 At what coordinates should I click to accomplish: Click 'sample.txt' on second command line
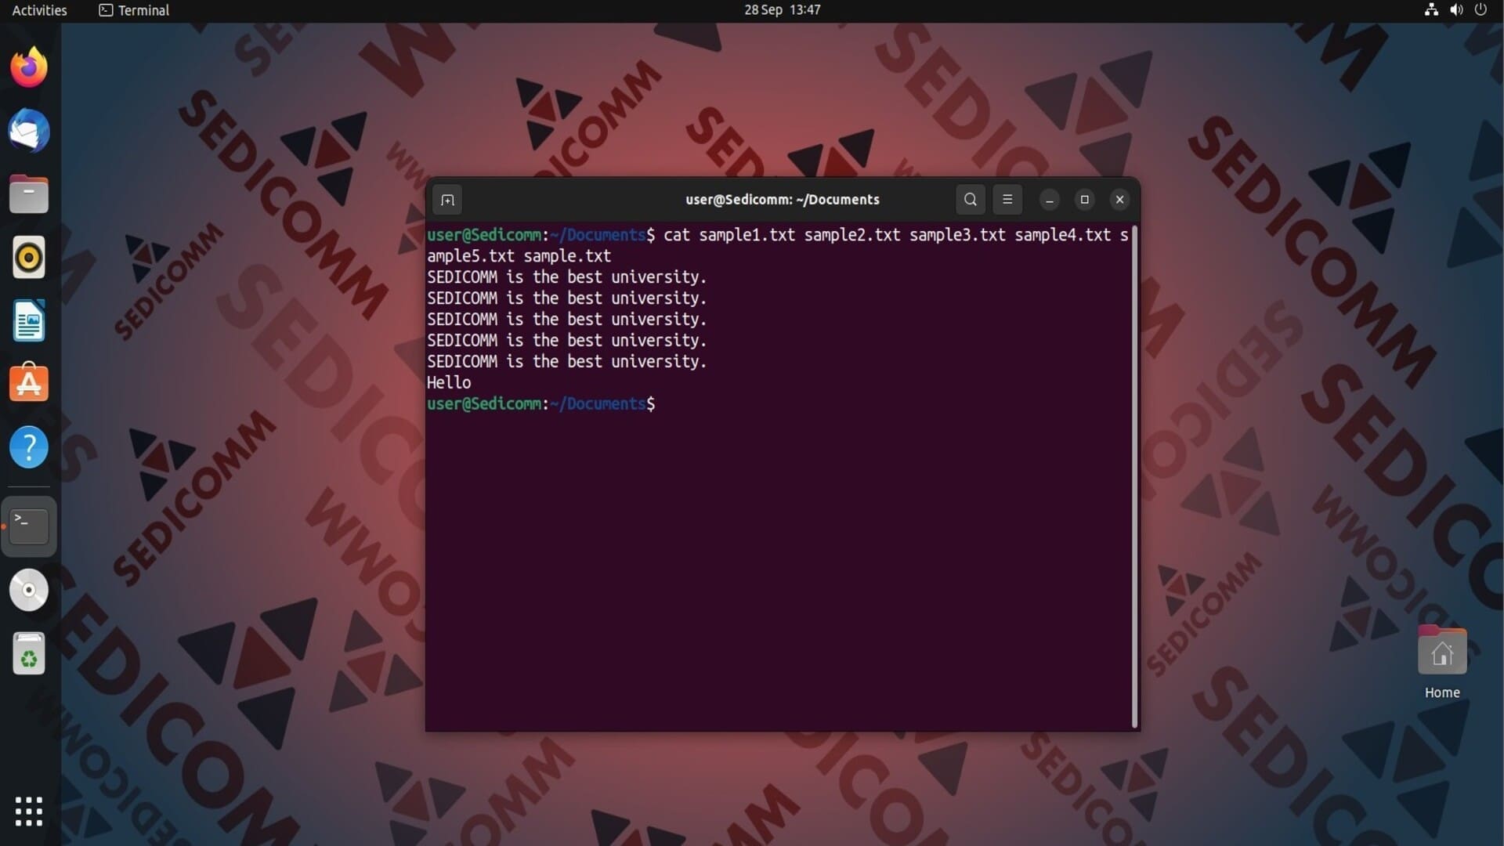pos(567,256)
